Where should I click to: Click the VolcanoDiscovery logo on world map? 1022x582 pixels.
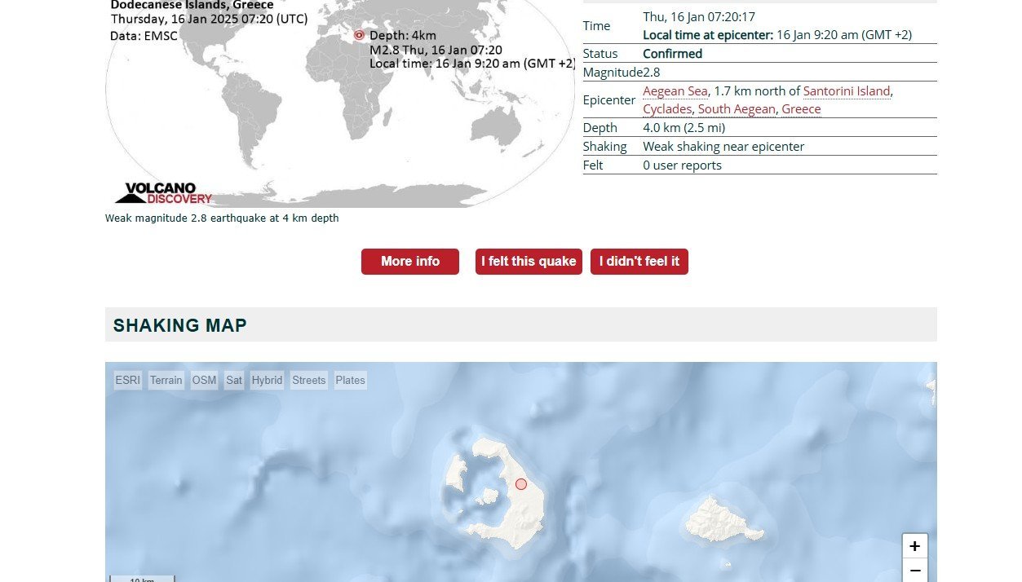[164, 193]
